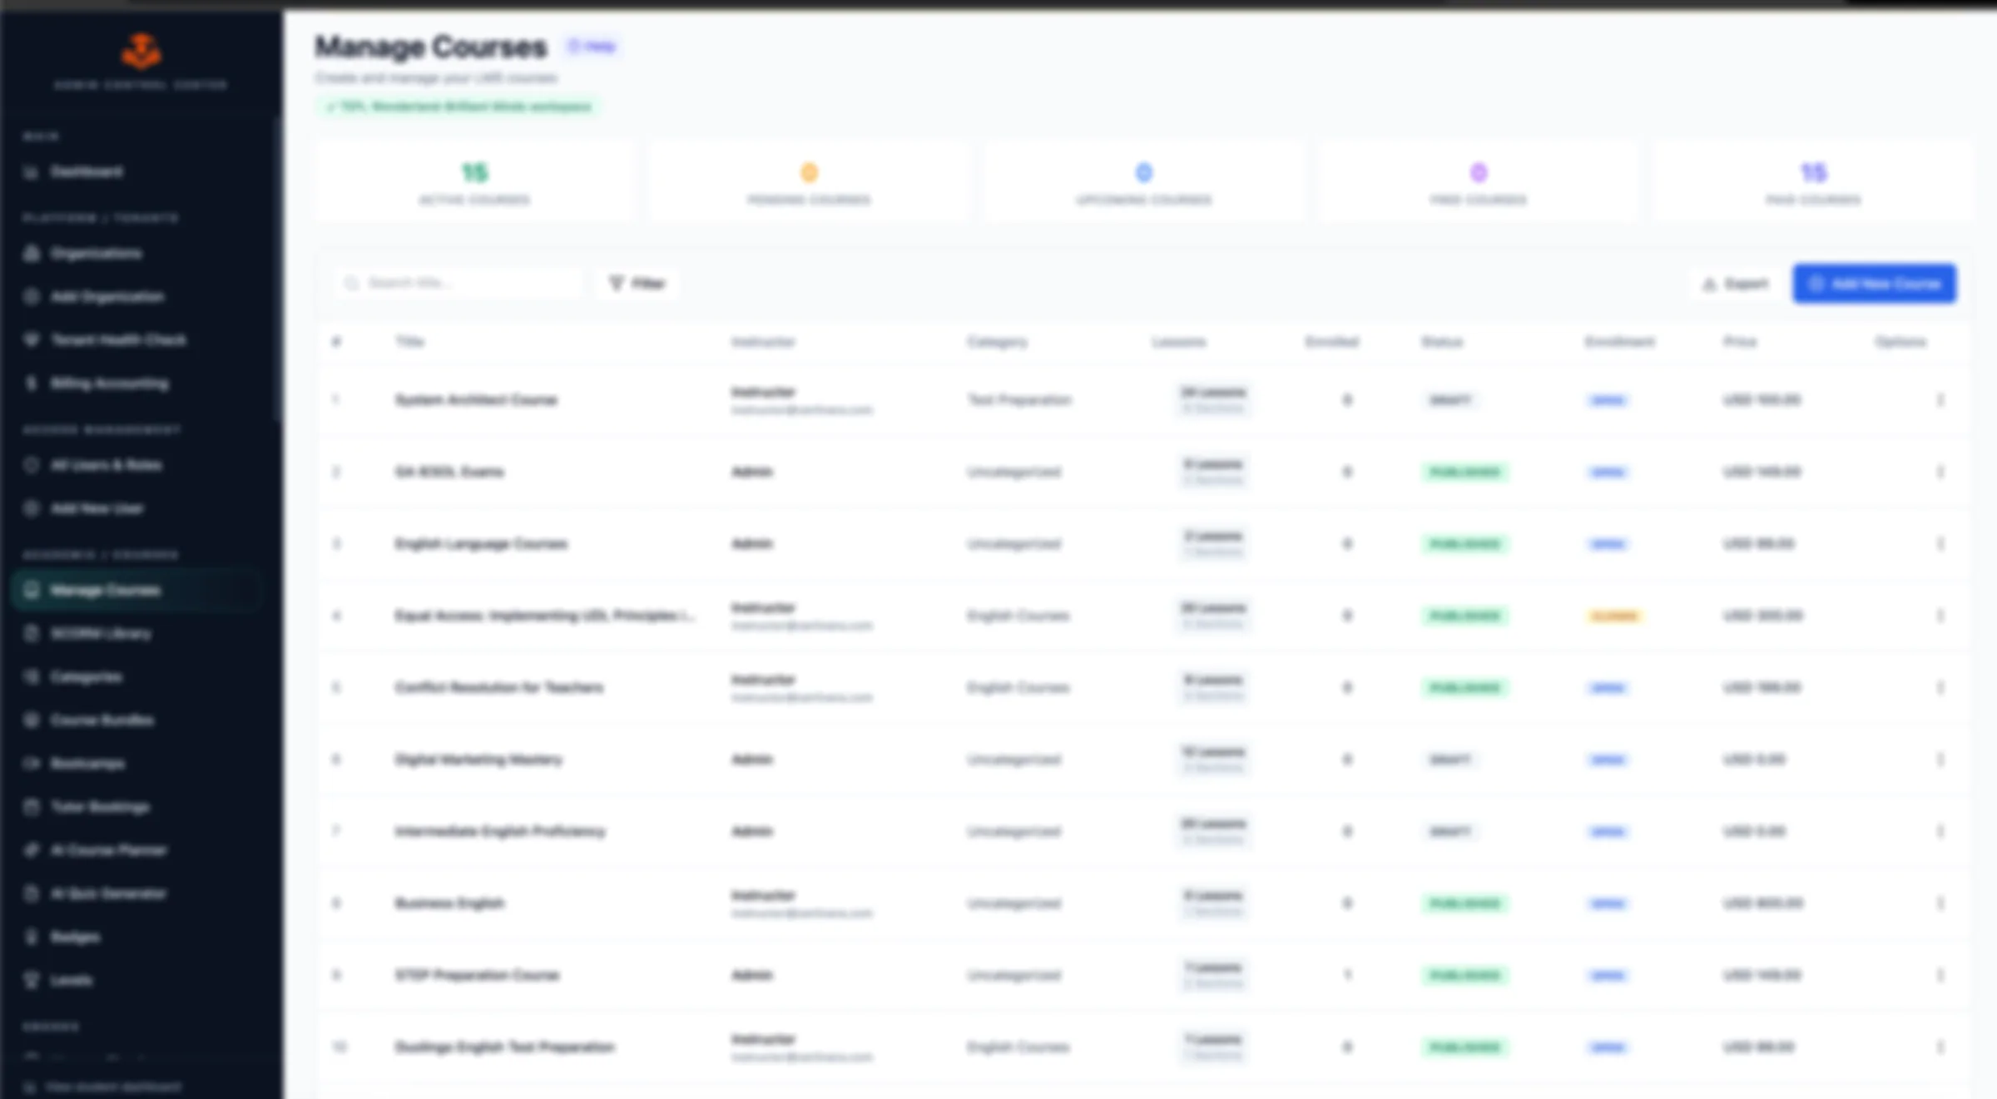
Task: Click the Categories sidebar icon
Action: 32,676
